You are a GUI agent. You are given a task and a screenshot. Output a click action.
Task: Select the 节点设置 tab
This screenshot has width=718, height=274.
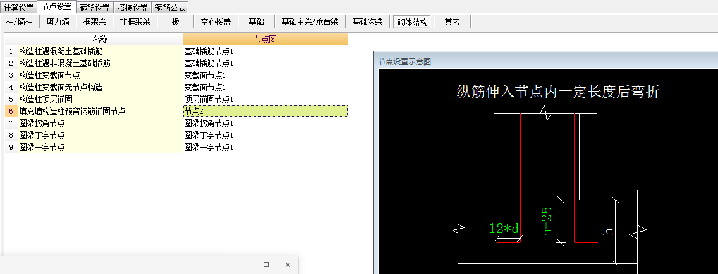tap(56, 7)
